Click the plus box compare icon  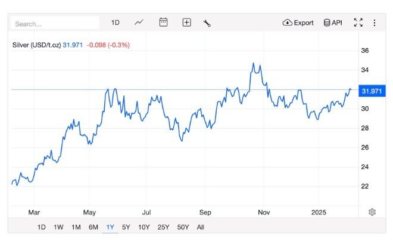(186, 23)
